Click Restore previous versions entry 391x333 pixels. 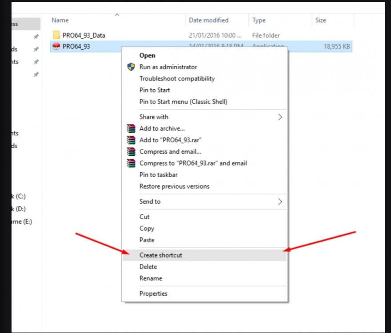pyautogui.click(x=174, y=186)
